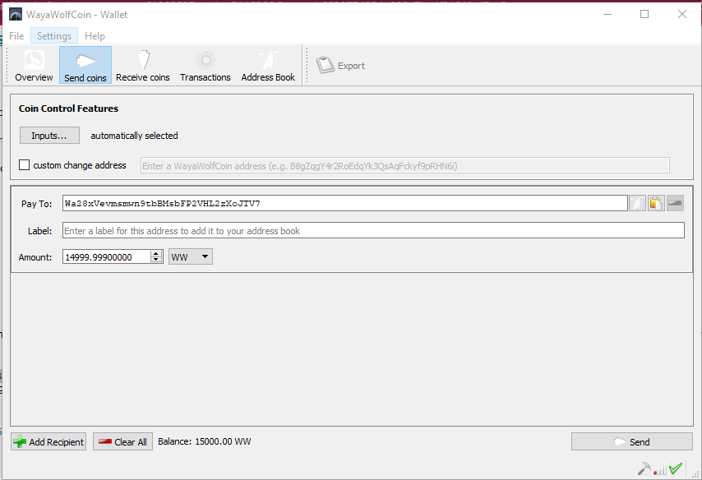Click the Label input field
The image size is (702, 480).
pyautogui.click(x=373, y=231)
